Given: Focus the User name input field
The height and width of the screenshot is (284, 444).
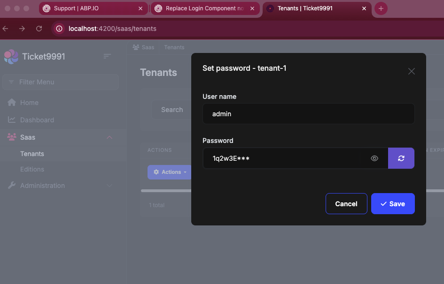Looking at the screenshot, I should tap(308, 114).
